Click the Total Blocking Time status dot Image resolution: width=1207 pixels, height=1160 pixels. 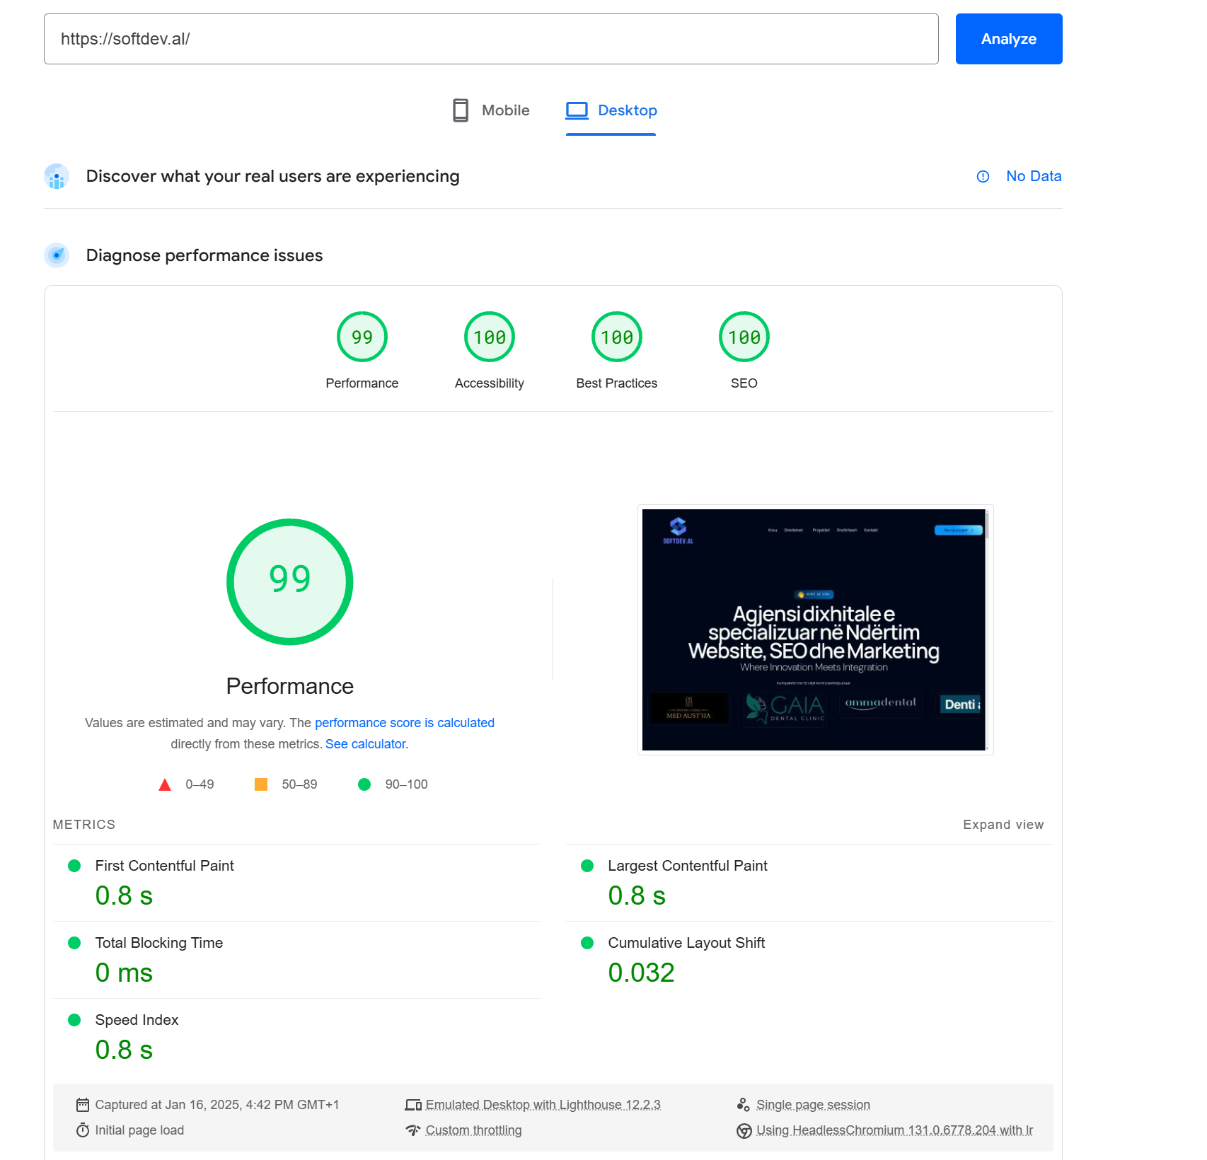click(74, 943)
